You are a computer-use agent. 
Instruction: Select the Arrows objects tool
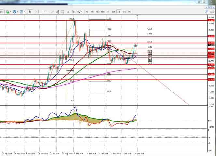click(78, 12)
